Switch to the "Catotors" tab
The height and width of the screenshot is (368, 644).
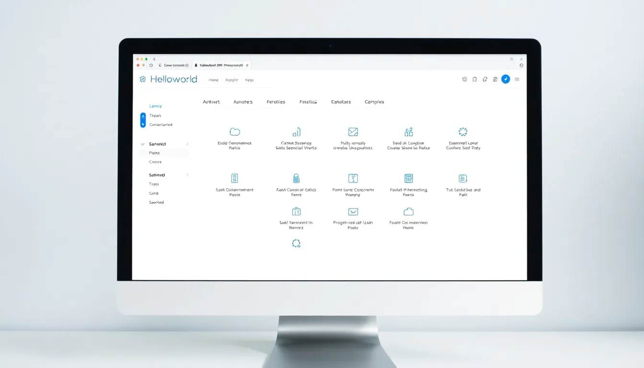(341, 102)
